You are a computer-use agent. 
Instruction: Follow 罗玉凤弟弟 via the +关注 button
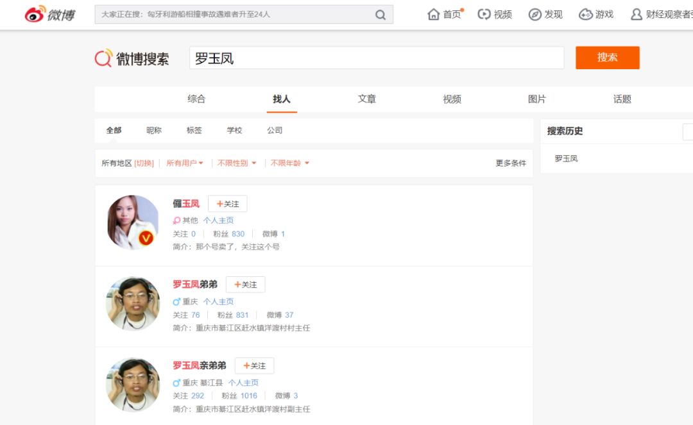point(245,284)
